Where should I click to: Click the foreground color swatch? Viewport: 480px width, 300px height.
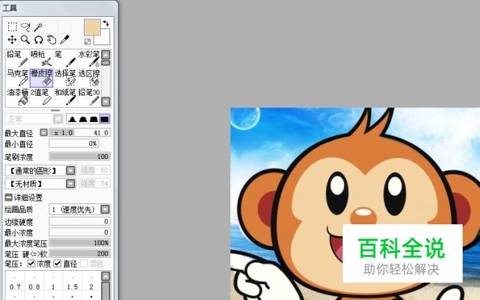92,28
